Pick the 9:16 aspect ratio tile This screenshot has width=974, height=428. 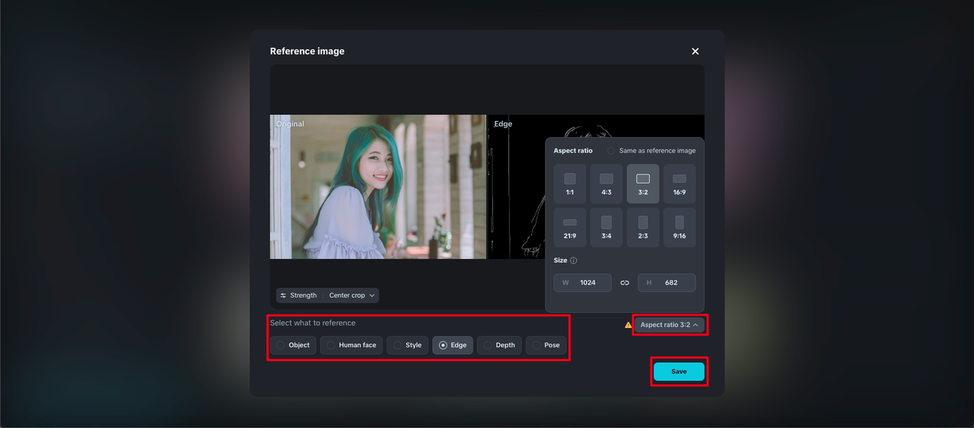click(680, 227)
